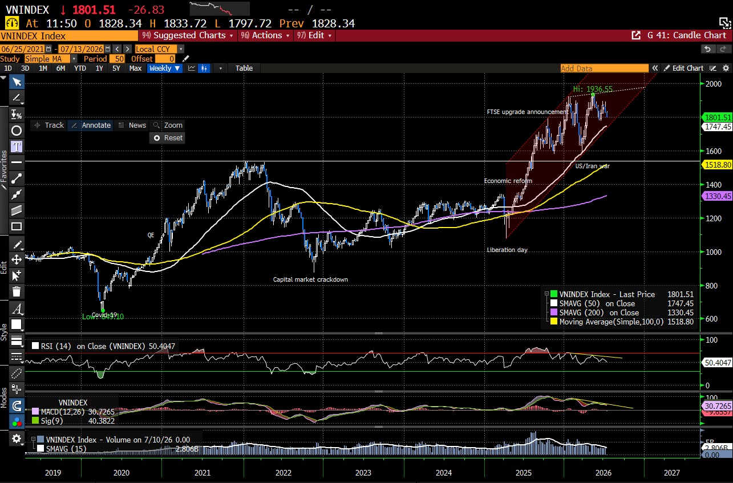Select the arrow pointer tool in the annotation toolbar
The height and width of the screenshot is (483, 733).
pyautogui.click(x=17, y=82)
